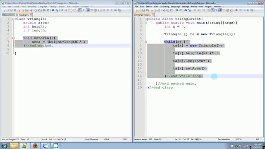
Task: Click Save All icon in the Triangle.java window
Action: tap(15, 10)
